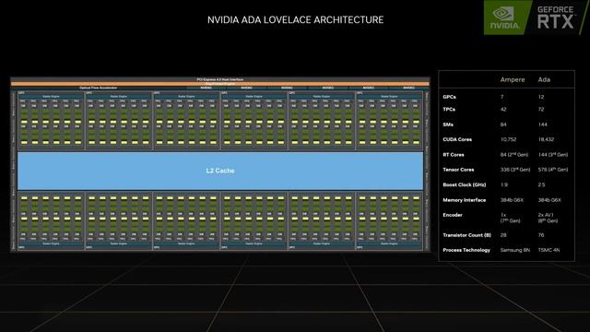Image resolution: width=590 pixels, height=332 pixels.
Task: Click 384b G6X in the Ada column
Action: pos(549,200)
